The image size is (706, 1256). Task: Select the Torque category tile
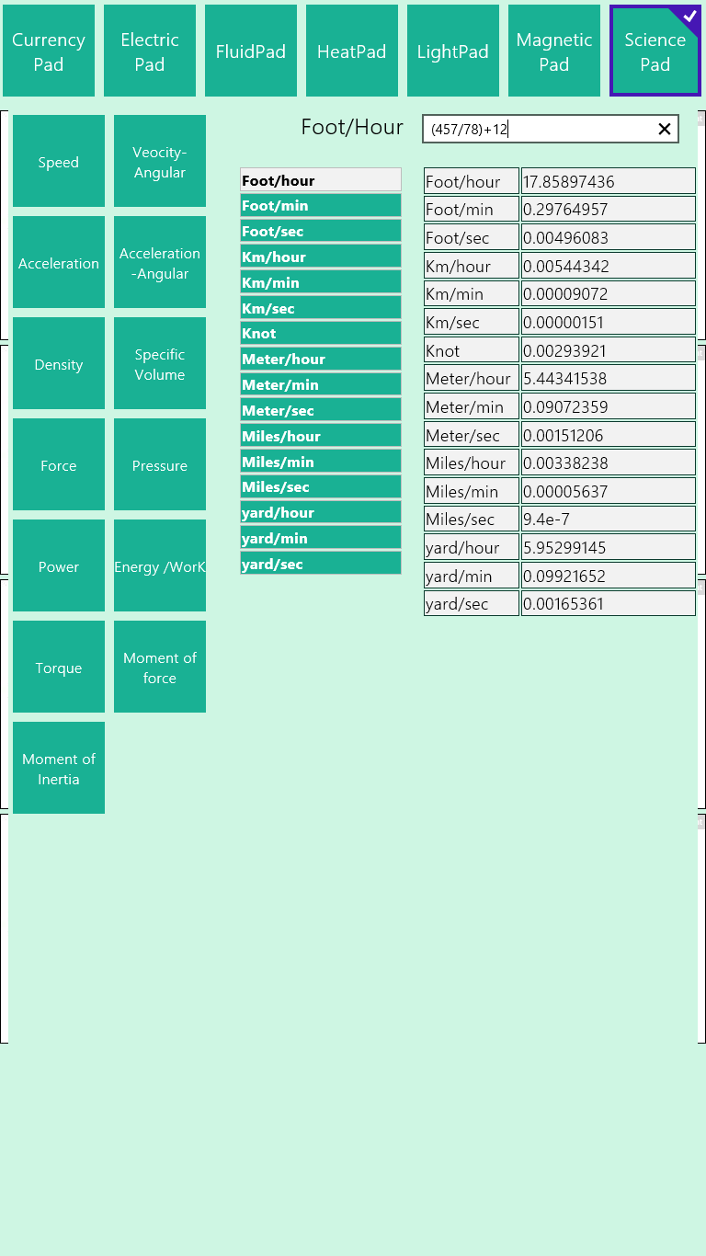pos(59,668)
